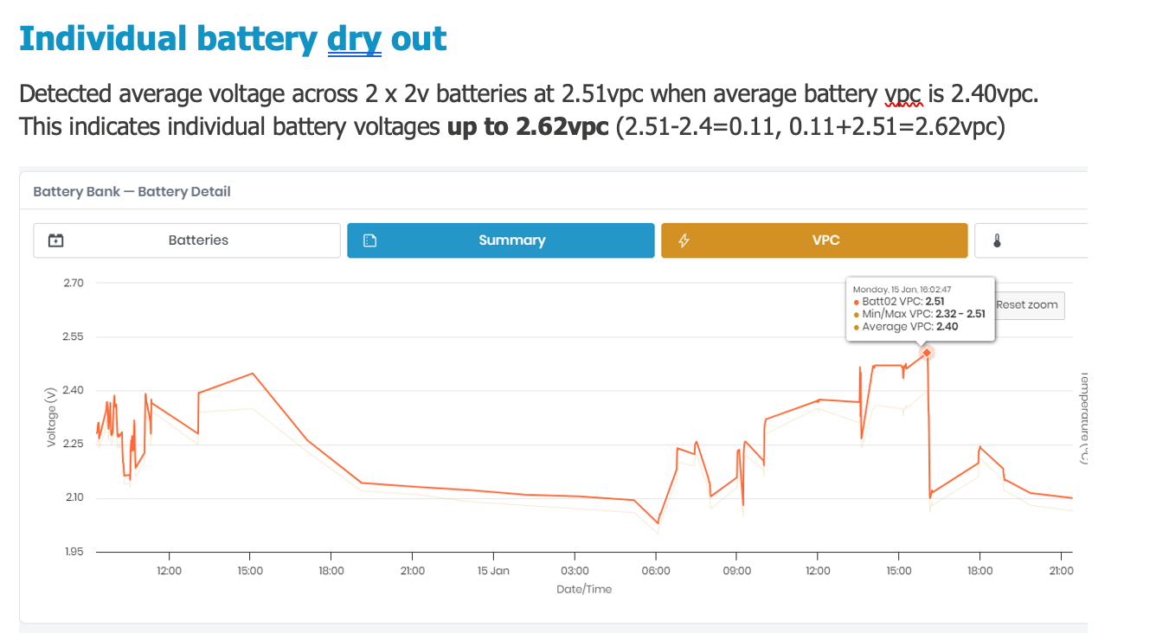
Task: Click the "Voltage (V)" axis title
Action: tap(51, 417)
